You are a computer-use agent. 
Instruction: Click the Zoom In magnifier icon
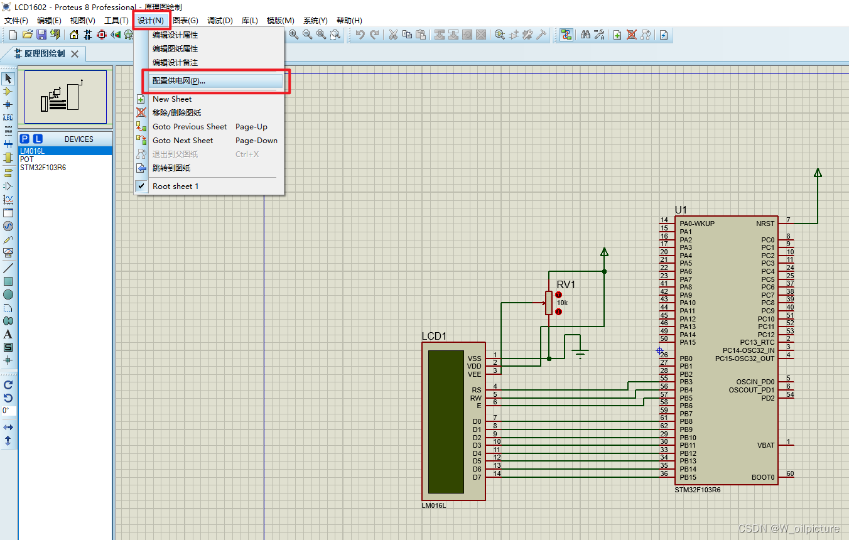click(x=294, y=35)
